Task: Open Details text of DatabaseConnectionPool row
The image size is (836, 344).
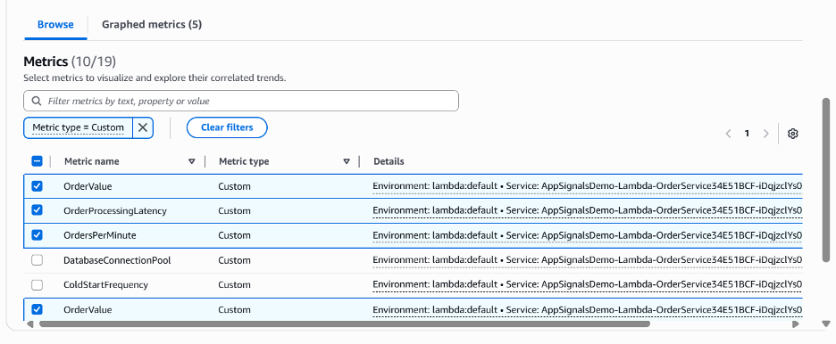Action: [588, 260]
